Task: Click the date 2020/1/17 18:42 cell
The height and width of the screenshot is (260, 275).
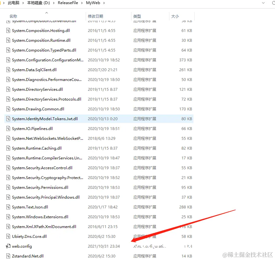Action: [103, 207]
